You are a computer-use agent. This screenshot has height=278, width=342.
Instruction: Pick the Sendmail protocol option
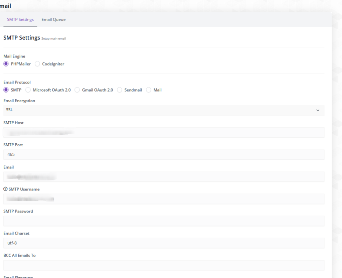point(120,90)
